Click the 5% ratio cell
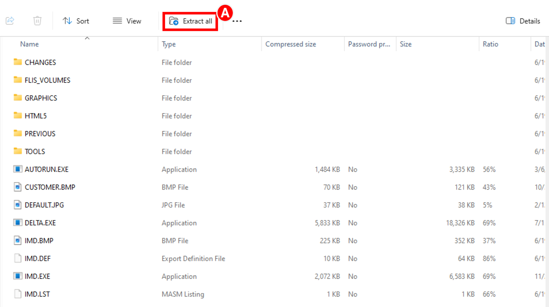The height and width of the screenshot is (307, 549). (x=487, y=205)
